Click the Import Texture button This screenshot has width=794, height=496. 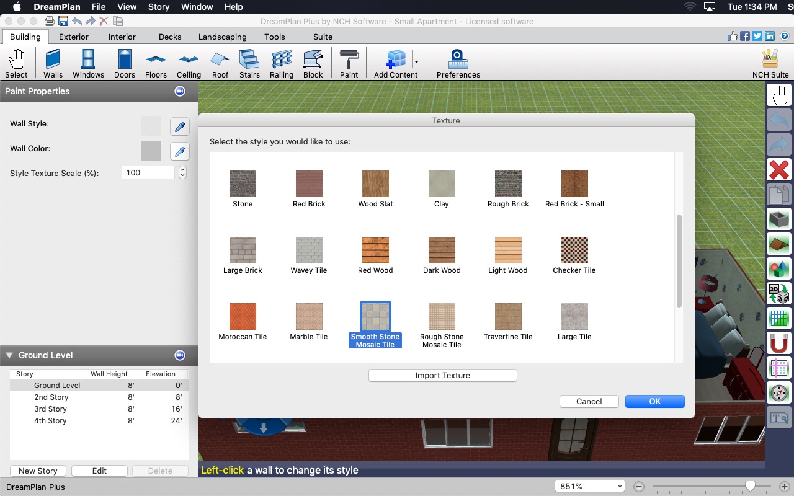tap(442, 375)
